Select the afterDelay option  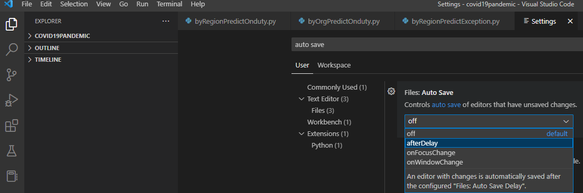tap(489, 143)
